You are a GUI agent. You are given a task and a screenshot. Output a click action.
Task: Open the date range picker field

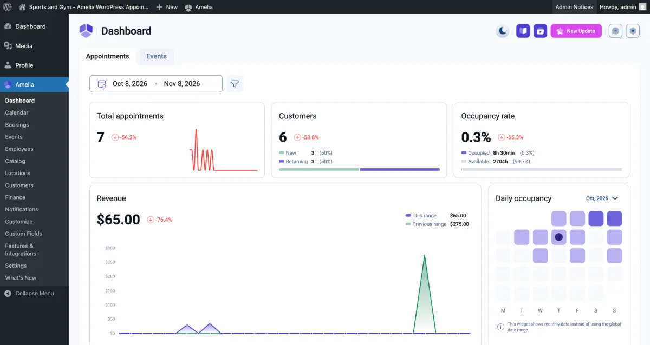point(156,84)
